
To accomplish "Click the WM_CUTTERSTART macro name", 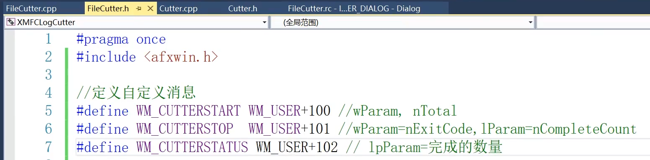I will coord(188,111).
